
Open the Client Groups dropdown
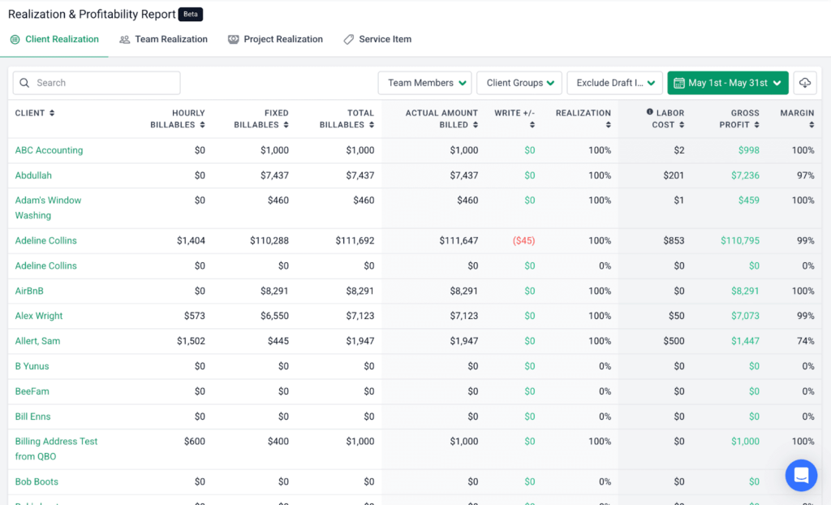click(519, 83)
